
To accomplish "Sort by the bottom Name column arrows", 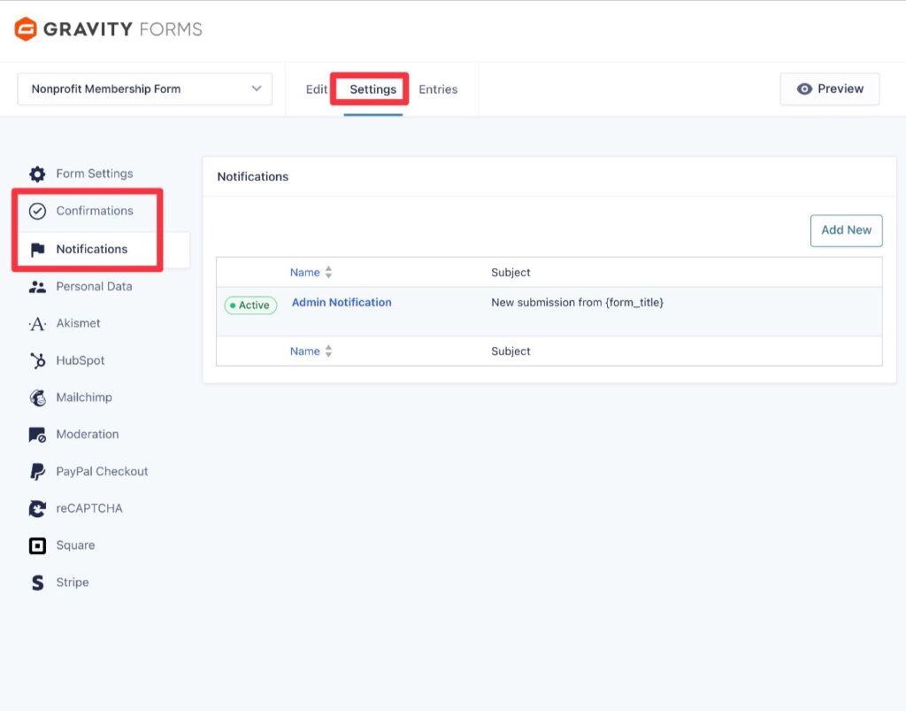I will click(x=328, y=351).
